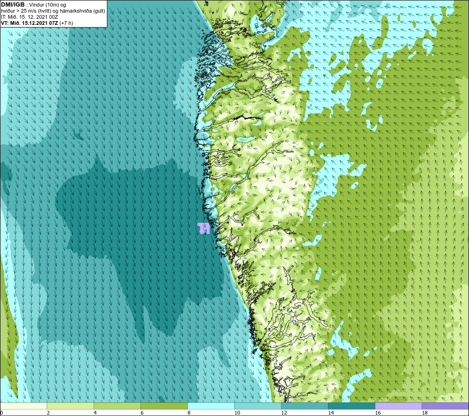Click the legend label '10'
The width and height of the screenshot is (469, 416).
point(237,413)
